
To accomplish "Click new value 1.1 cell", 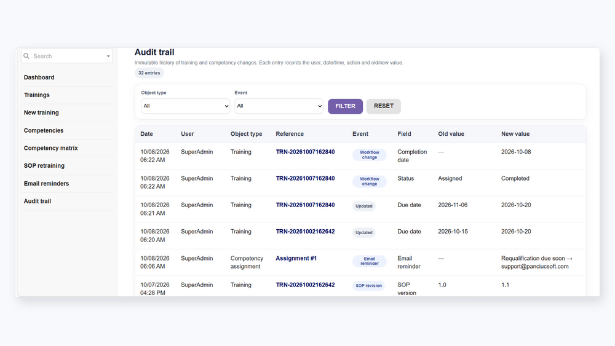I will click(505, 285).
